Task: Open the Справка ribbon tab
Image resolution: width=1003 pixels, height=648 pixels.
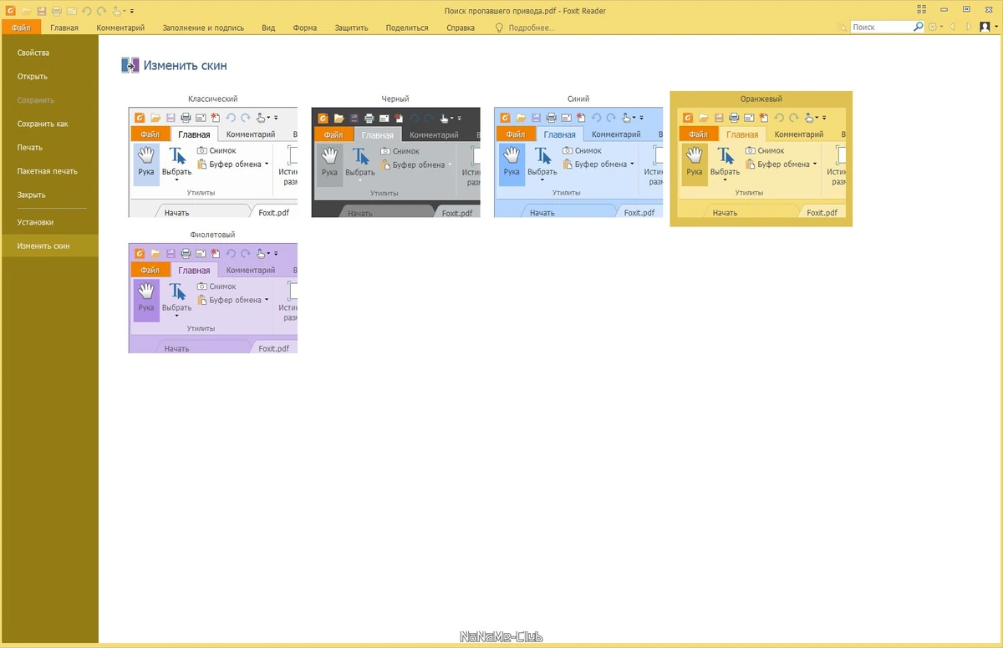Action: (461, 28)
